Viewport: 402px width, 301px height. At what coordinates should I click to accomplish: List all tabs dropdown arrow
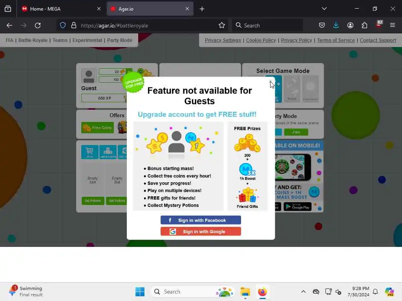pyautogui.click(x=324, y=9)
